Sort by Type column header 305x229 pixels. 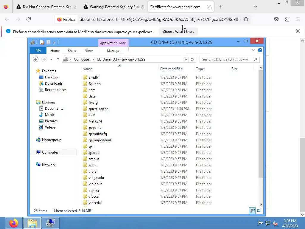pyautogui.click(x=200, y=69)
